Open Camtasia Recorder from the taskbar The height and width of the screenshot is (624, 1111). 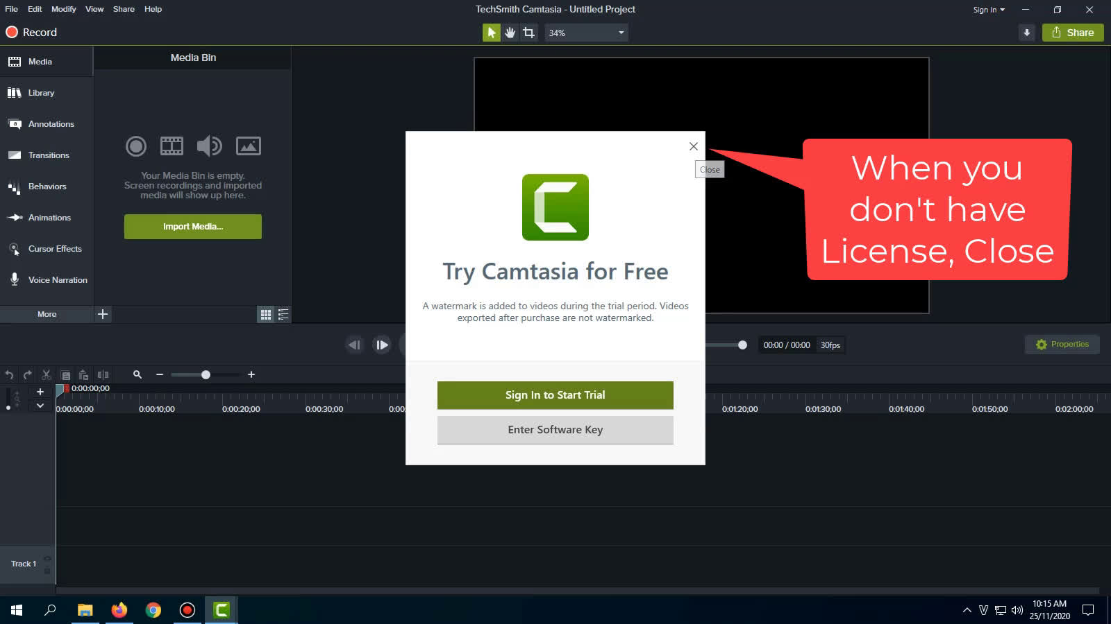coord(187,609)
